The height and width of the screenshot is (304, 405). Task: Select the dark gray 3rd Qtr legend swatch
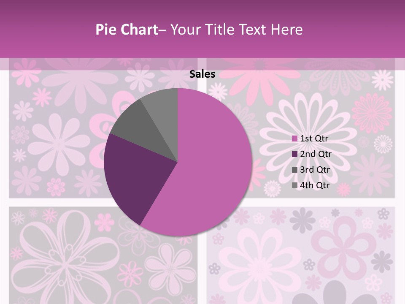294,170
